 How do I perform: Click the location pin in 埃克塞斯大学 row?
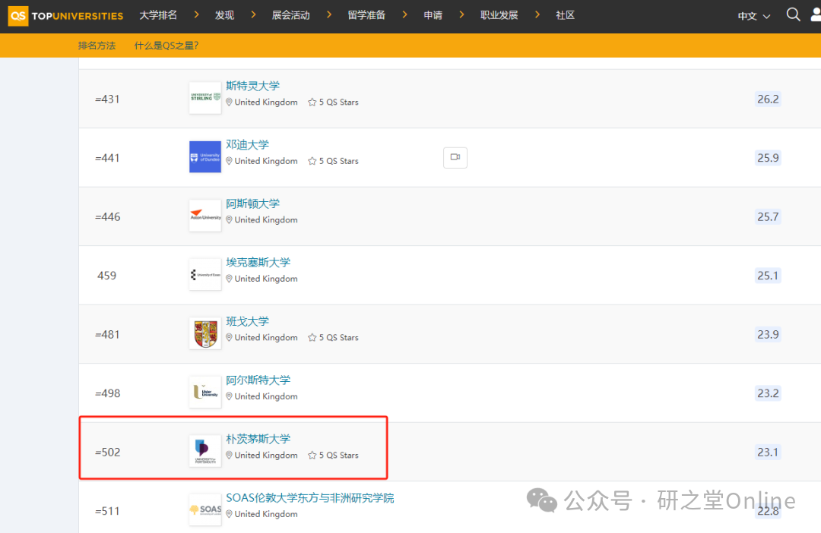pos(229,279)
